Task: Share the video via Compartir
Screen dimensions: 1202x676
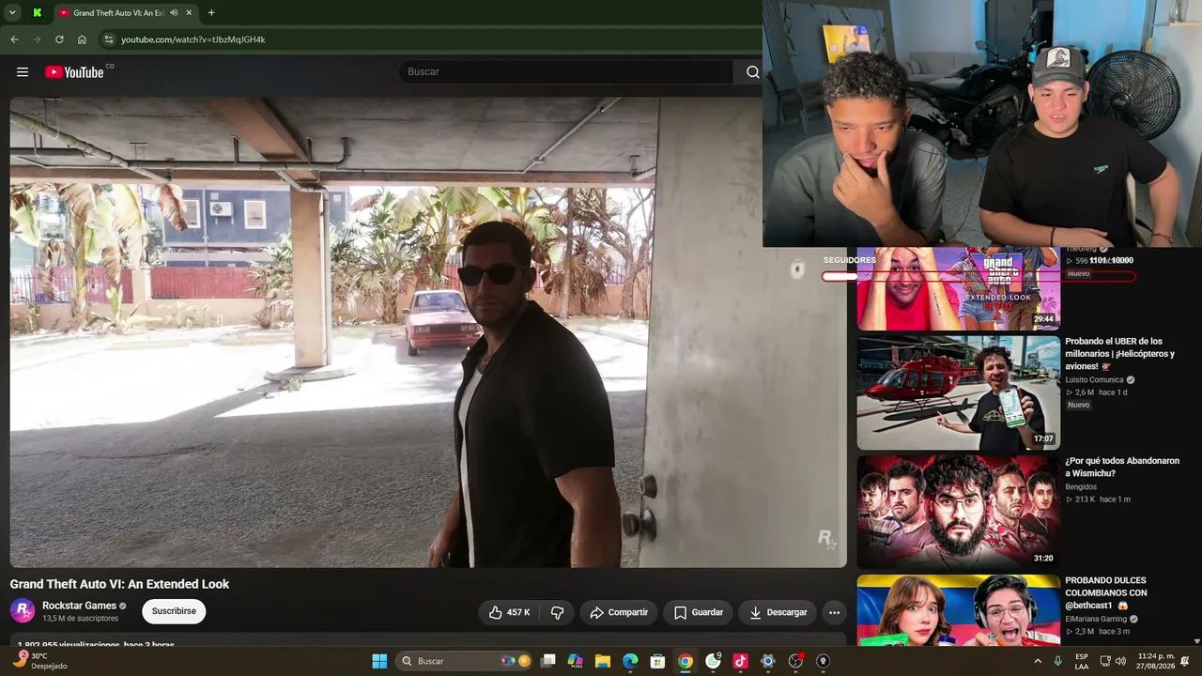Action: click(x=619, y=612)
